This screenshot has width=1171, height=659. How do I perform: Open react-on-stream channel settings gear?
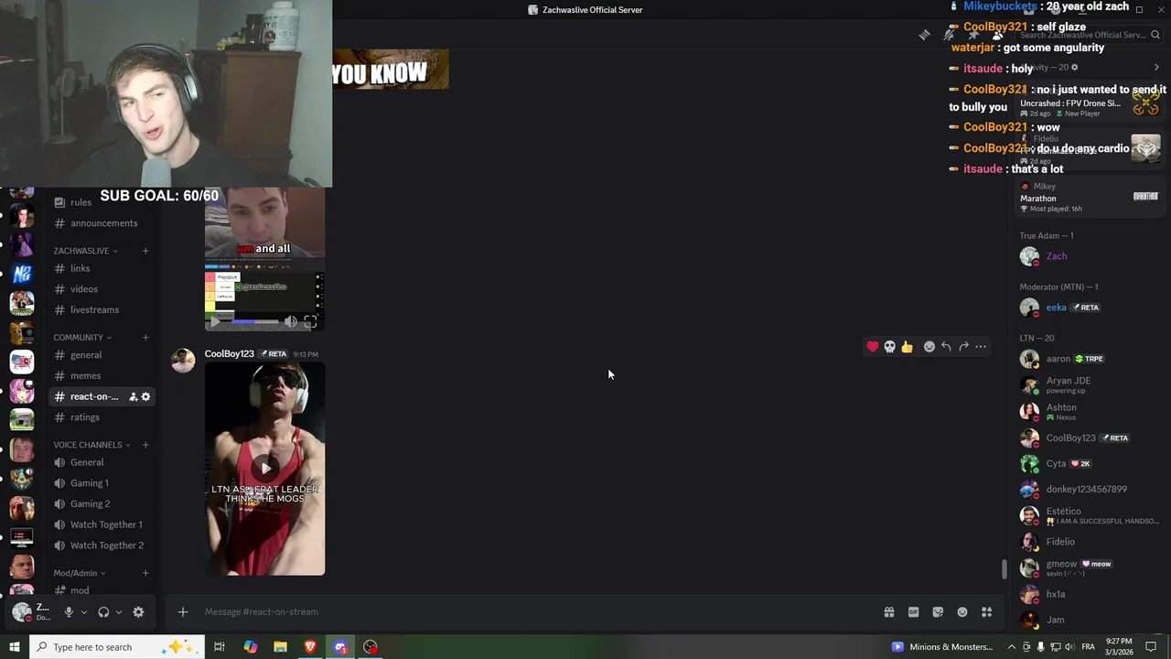(x=145, y=396)
